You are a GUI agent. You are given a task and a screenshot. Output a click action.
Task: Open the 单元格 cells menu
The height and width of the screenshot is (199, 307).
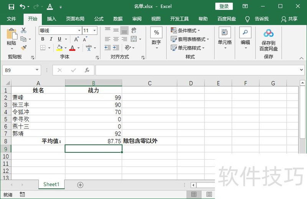(x=225, y=38)
